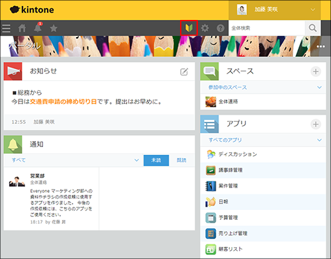Open the portal options ellipsis

click(320, 46)
